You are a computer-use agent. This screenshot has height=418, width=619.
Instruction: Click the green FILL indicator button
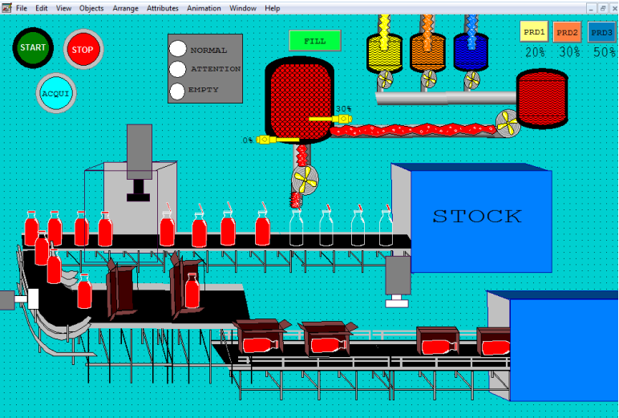pos(314,40)
